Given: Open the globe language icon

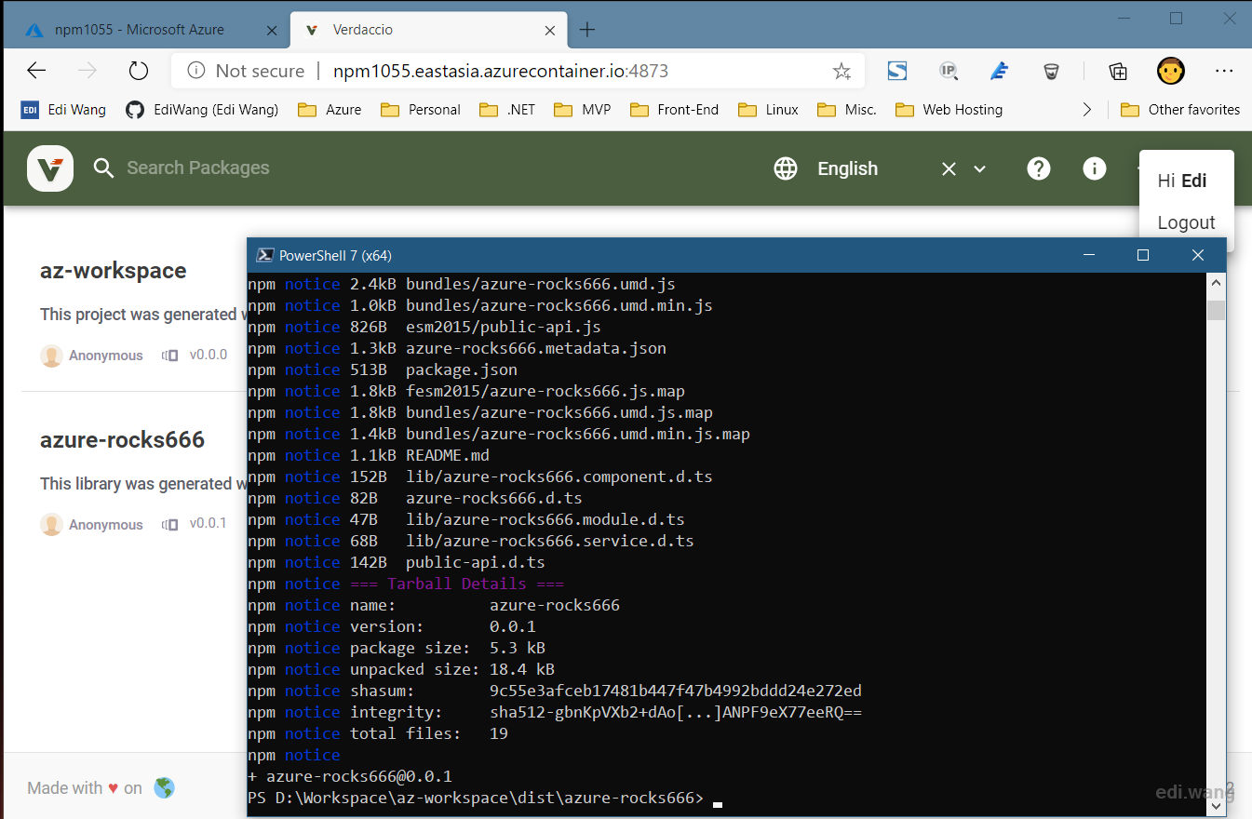Looking at the screenshot, I should coord(786,168).
